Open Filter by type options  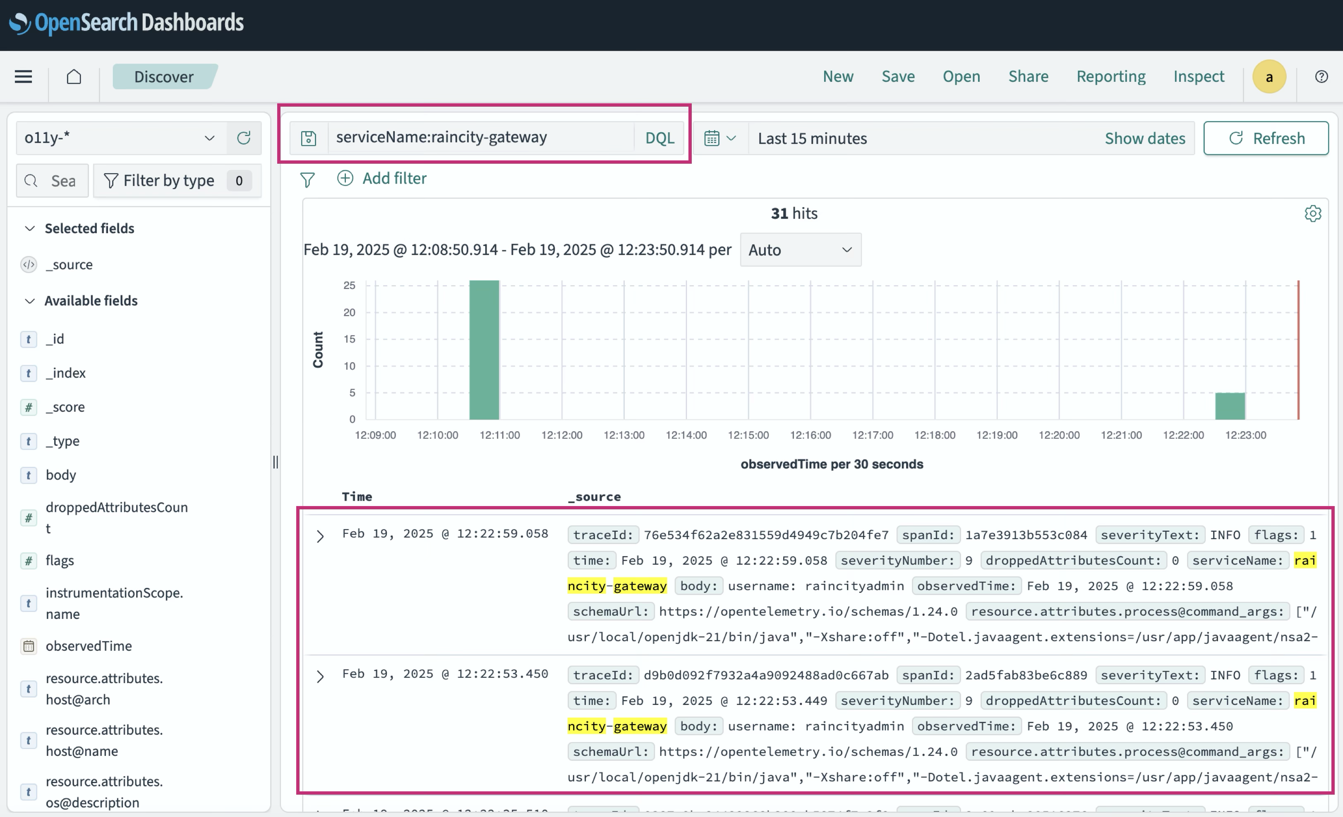click(177, 181)
